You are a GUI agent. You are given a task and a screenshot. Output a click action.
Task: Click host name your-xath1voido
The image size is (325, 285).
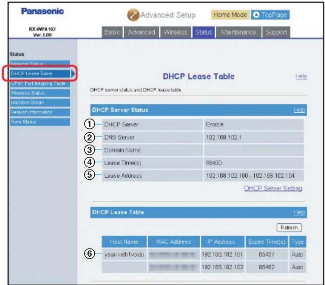(124, 254)
